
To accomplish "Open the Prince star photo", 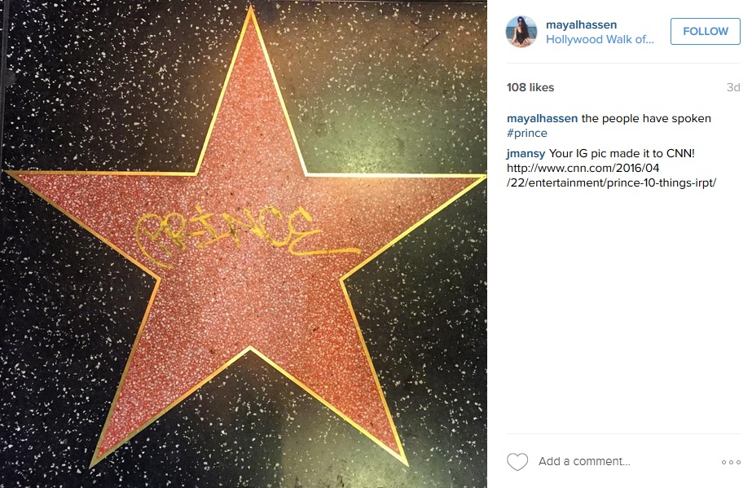I will tap(244, 244).
